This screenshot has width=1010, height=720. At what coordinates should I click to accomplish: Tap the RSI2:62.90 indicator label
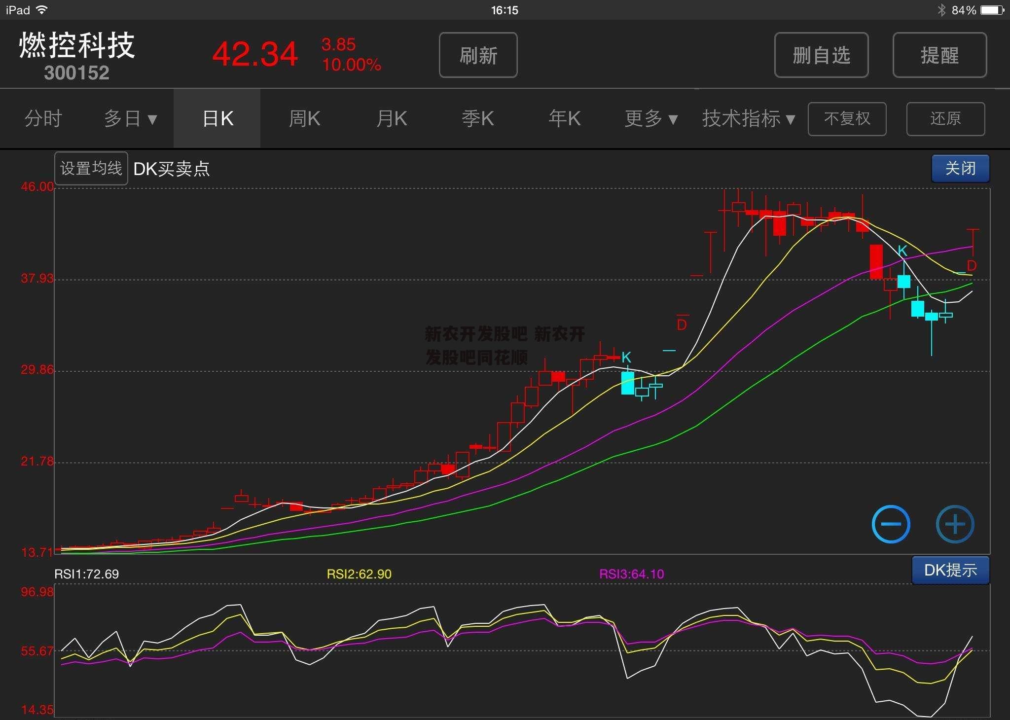(x=359, y=574)
